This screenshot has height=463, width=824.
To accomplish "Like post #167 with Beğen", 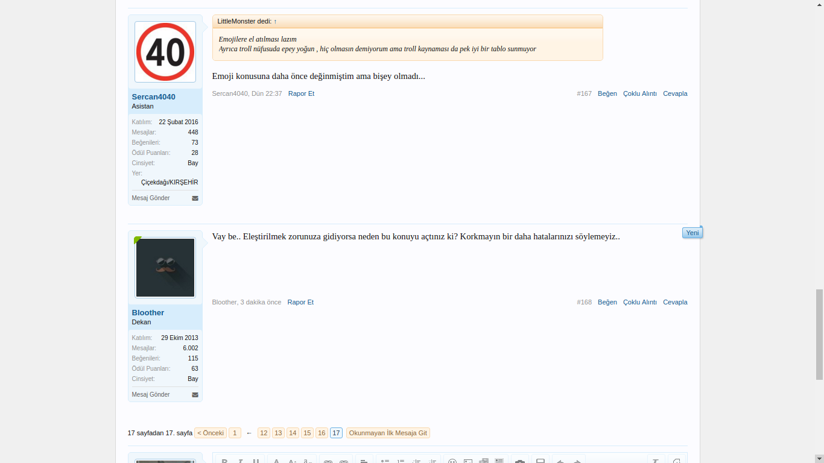I will pyautogui.click(x=607, y=93).
